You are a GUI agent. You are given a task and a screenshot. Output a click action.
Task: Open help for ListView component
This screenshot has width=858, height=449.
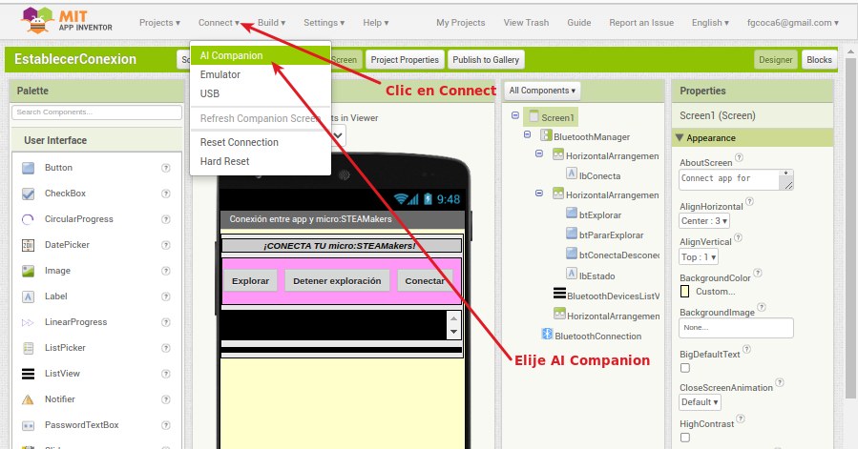click(166, 374)
